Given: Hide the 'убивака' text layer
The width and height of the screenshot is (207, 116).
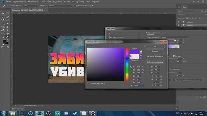Looking at the screenshot, I should [x=179, y=22].
